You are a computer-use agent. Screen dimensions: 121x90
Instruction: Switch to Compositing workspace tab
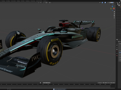coord(33,1)
